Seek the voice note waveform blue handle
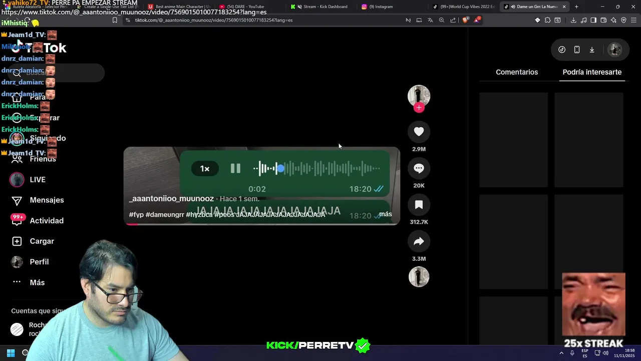Viewport: 641px width, 361px height. click(280, 168)
